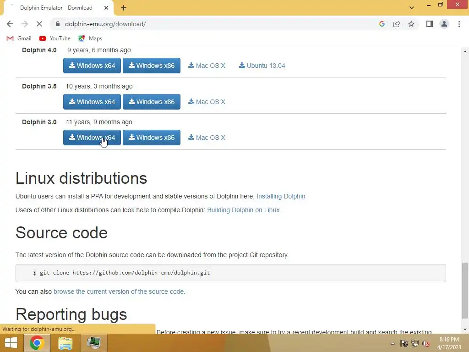Open the Windows Start button
The image size is (469, 352).
[11, 343]
